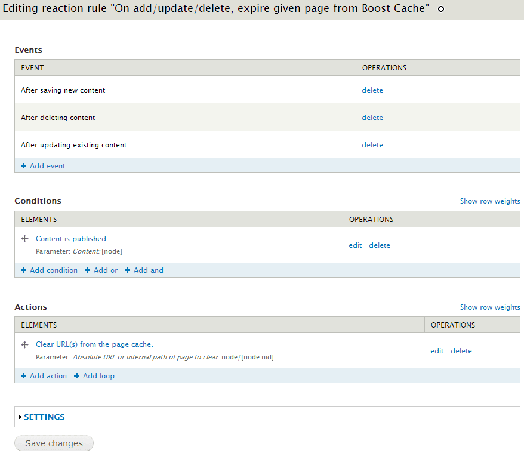This screenshot has height=456, width=524.
Task: Click the plus icon next to Add loop
Action: pos(76,376)
